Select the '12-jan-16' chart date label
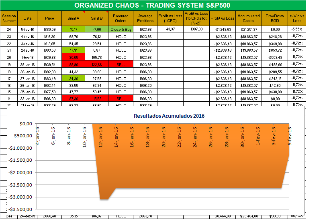 (100, 137)
